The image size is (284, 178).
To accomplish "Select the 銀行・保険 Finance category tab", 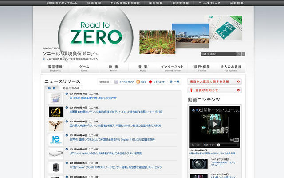I will [202, 68].
